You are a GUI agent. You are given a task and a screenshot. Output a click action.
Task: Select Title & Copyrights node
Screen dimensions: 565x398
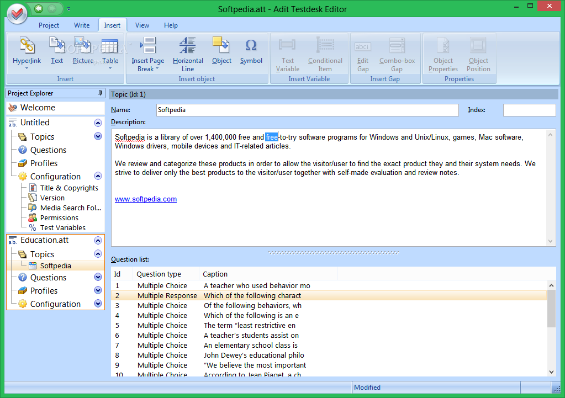[69, 188]
